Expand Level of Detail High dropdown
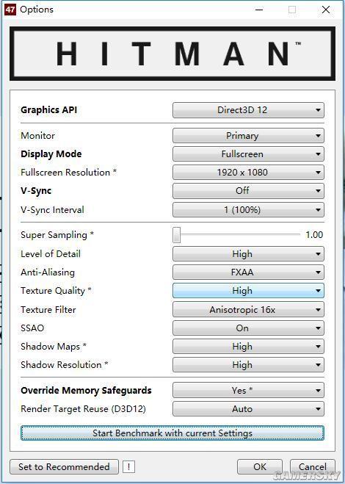Image resolution: width=345 pixels, height=484 pixels. point(248,254)
